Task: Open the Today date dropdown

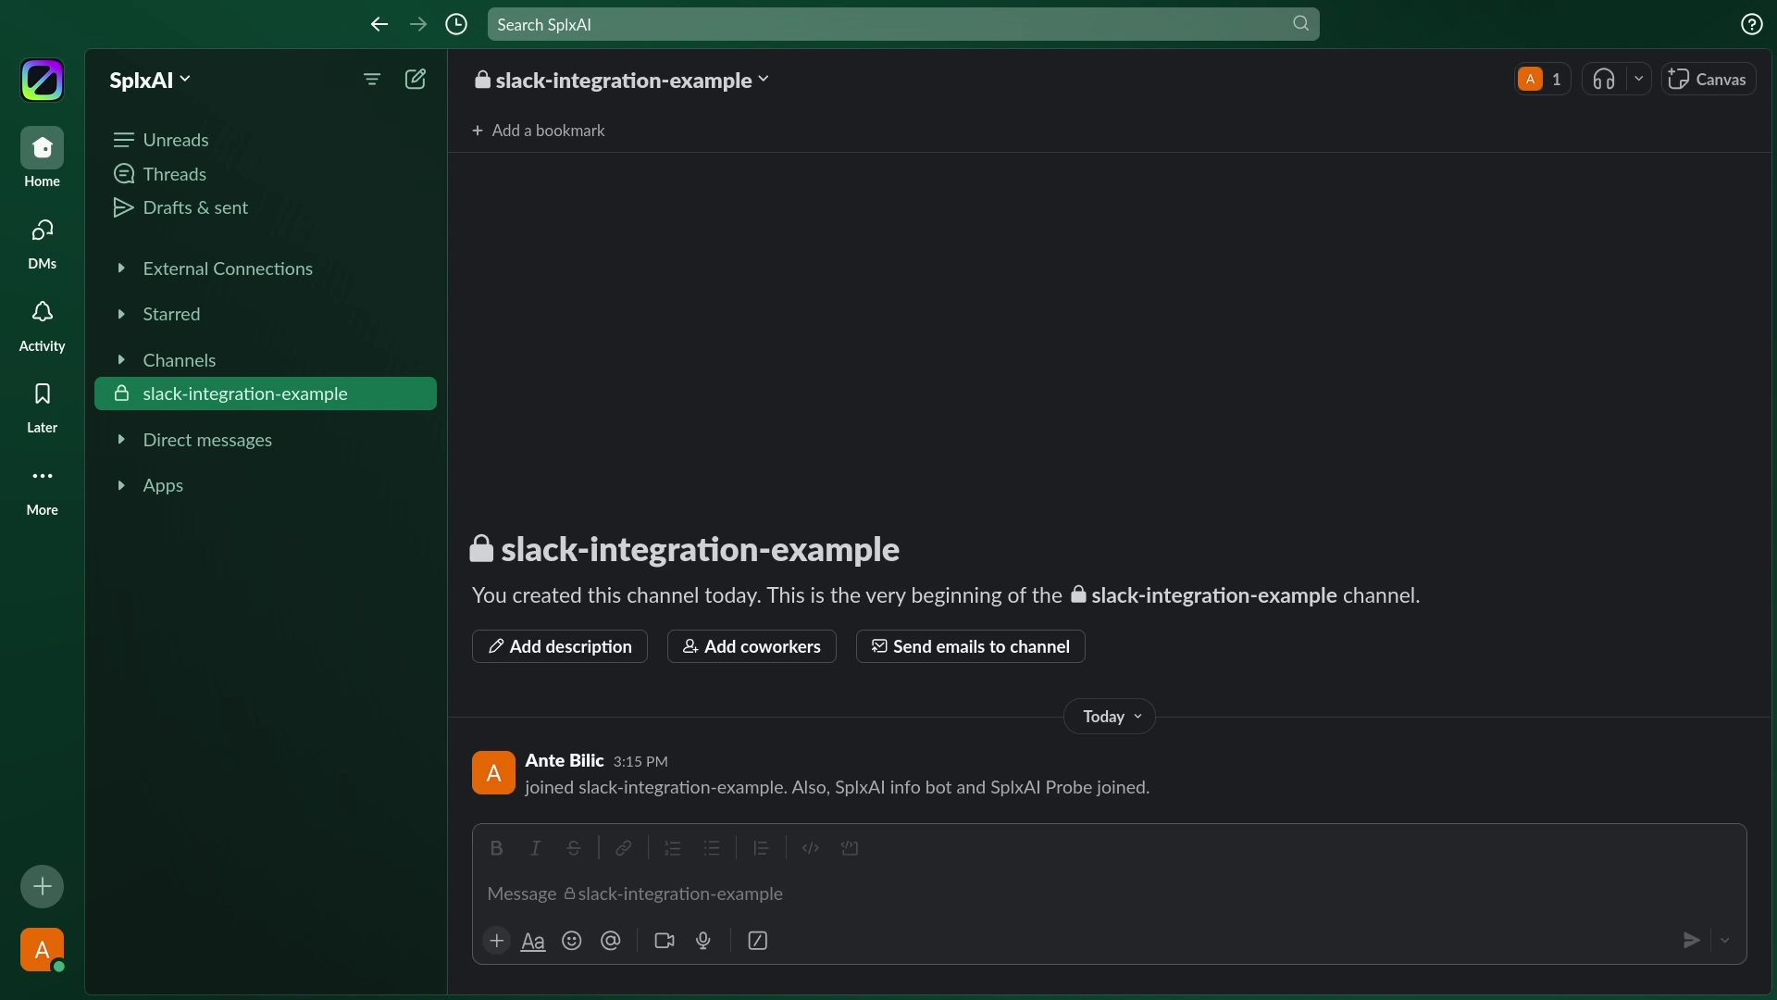Action: click(1110, 717)
